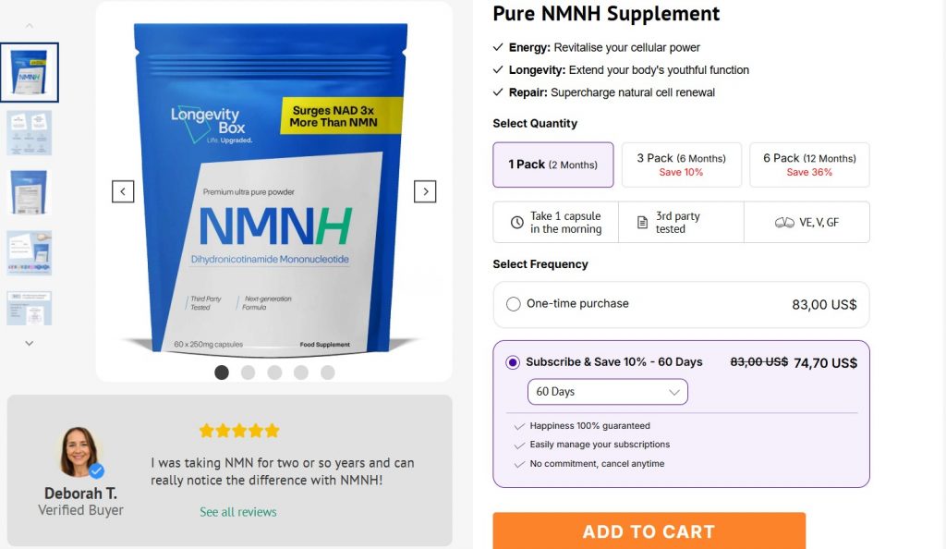The width and height of the screenshot is (946, 549).
Task: Select the 3 Pack (6 Months) option
Action: (682, 165)
